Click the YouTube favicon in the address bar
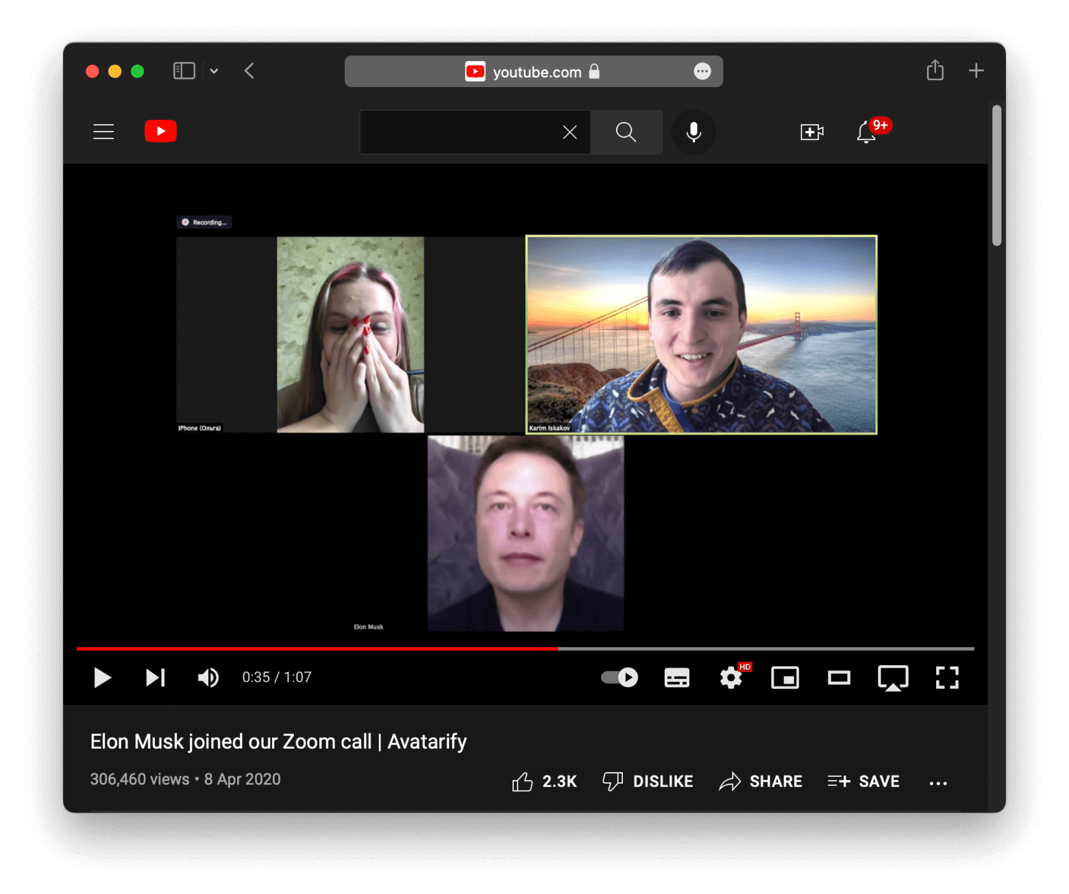This screenshot has width=1069, height=894. (x=475, y=71)
